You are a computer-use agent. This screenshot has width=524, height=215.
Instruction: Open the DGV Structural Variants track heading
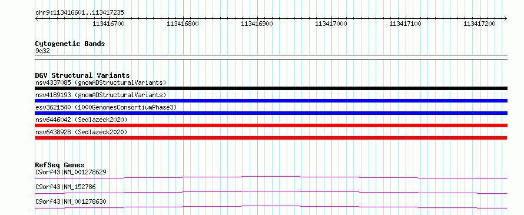click(x=82, y=75)
